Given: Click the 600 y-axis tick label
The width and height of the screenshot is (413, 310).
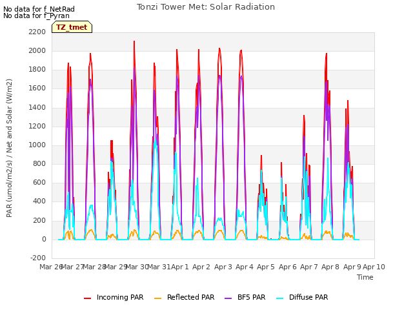Looking at the screenshot, I should pyautogui.click(x=39, y=182).
